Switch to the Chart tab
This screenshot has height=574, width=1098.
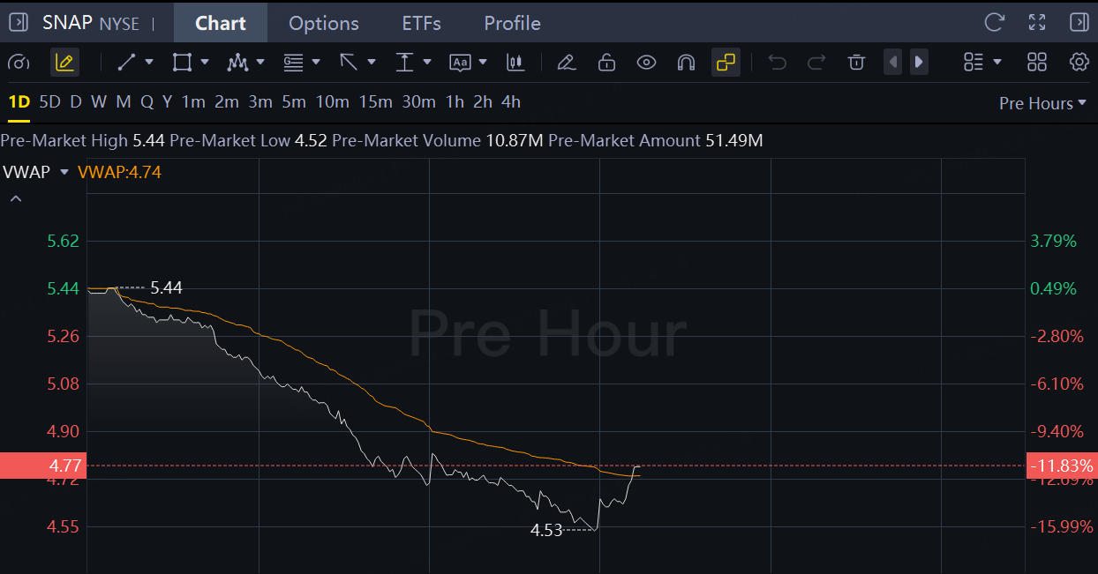pos(221,23)
